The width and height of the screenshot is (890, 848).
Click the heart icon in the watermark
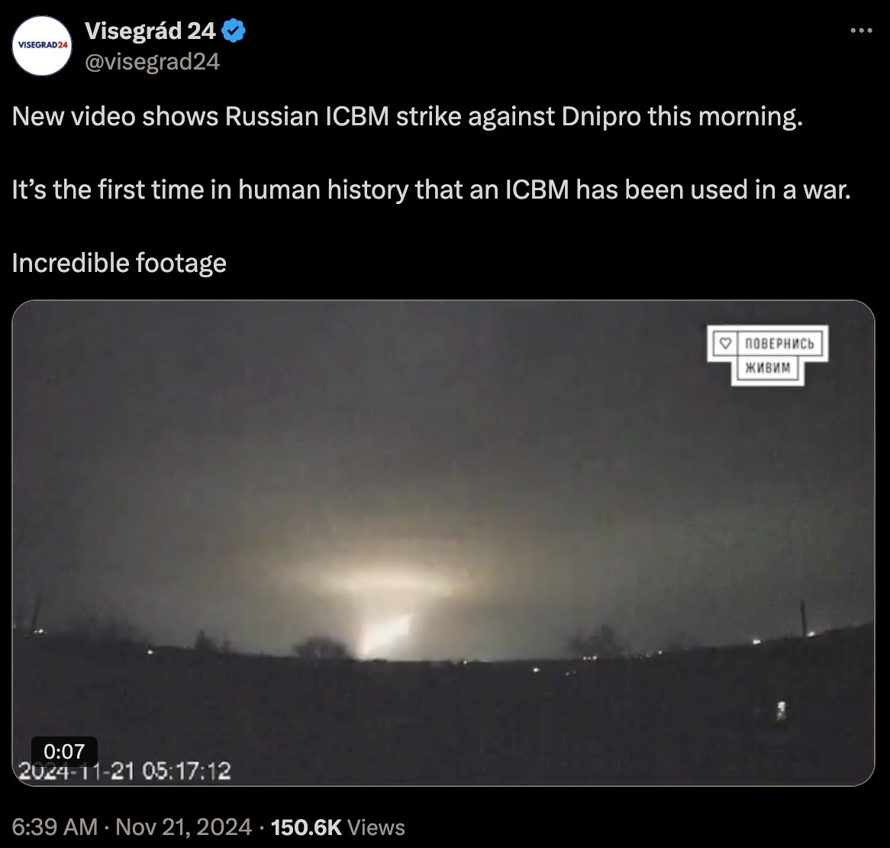(x=725, y=343)
